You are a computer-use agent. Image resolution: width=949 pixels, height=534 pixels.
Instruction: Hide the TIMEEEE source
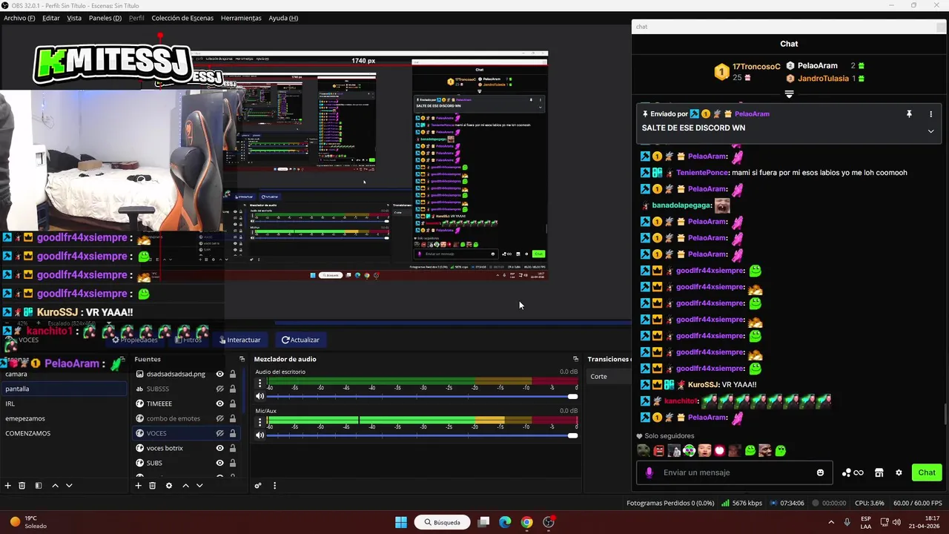(x=219, y=403)
